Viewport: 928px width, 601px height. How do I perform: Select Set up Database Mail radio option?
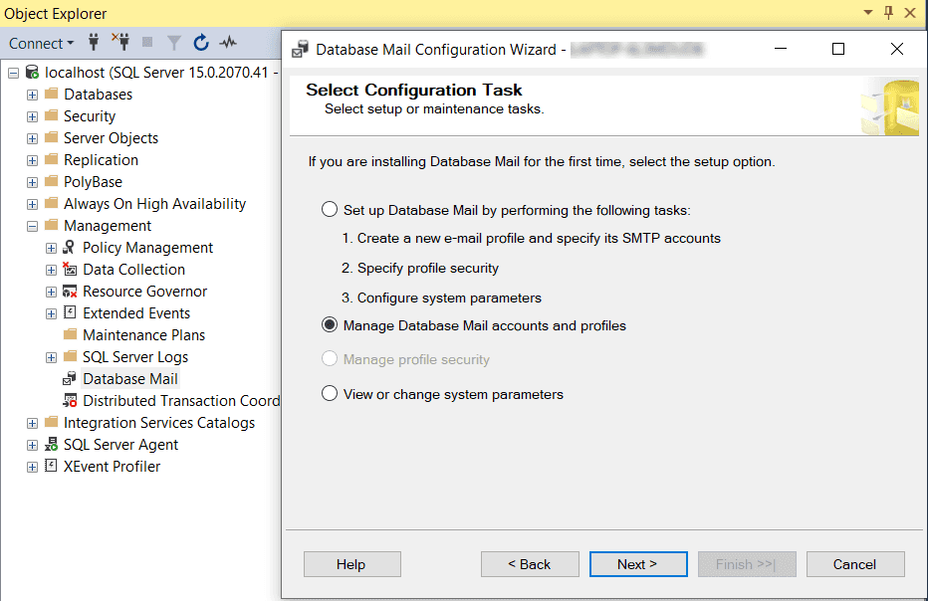(x=330, y=210)
